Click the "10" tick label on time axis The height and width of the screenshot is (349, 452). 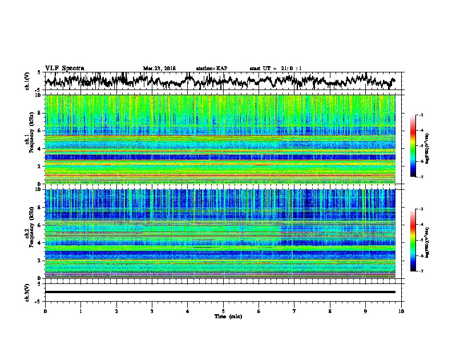click(401, 311)
